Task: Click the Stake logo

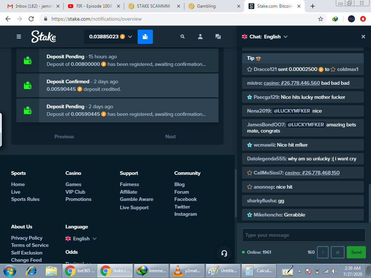Action: pyautogui.click(x=44, y=37)
